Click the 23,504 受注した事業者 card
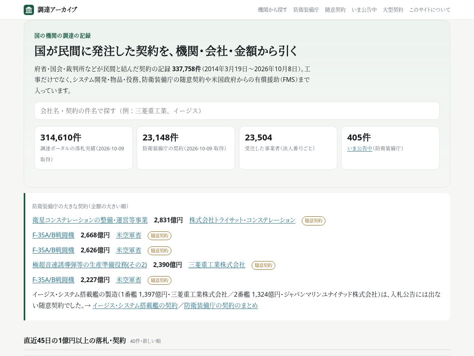Viewport: 474px width, 356px height. tap(288, 148)
